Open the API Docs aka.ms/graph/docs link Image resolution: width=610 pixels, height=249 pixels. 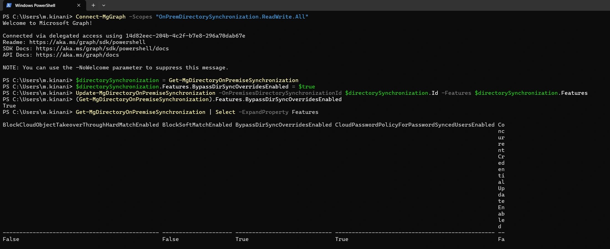pos(77,55)
